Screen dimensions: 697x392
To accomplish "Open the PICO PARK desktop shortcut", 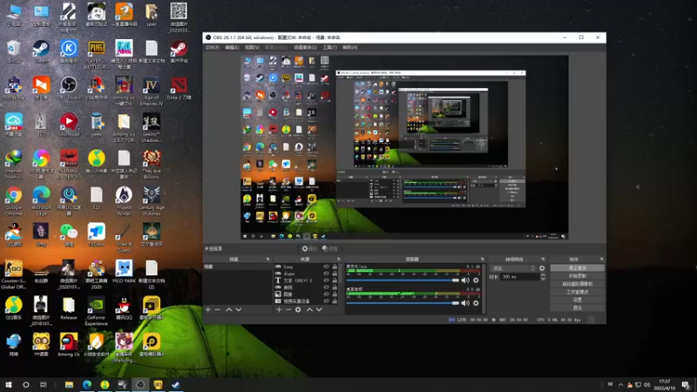I will click(x=124, y=272).
